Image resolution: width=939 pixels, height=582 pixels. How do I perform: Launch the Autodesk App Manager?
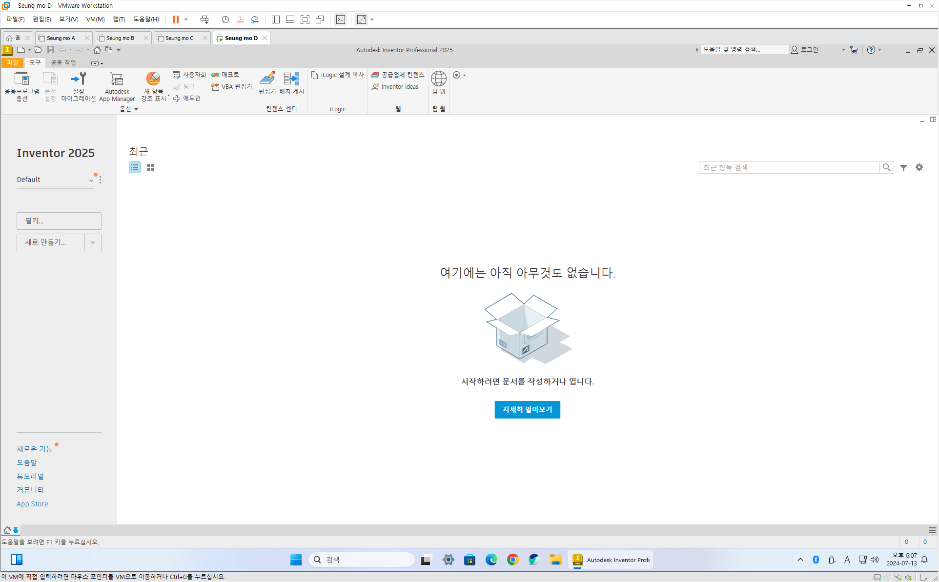coord(117,86)
